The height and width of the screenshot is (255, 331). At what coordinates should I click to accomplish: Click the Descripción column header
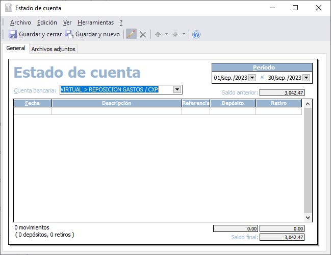117,103
